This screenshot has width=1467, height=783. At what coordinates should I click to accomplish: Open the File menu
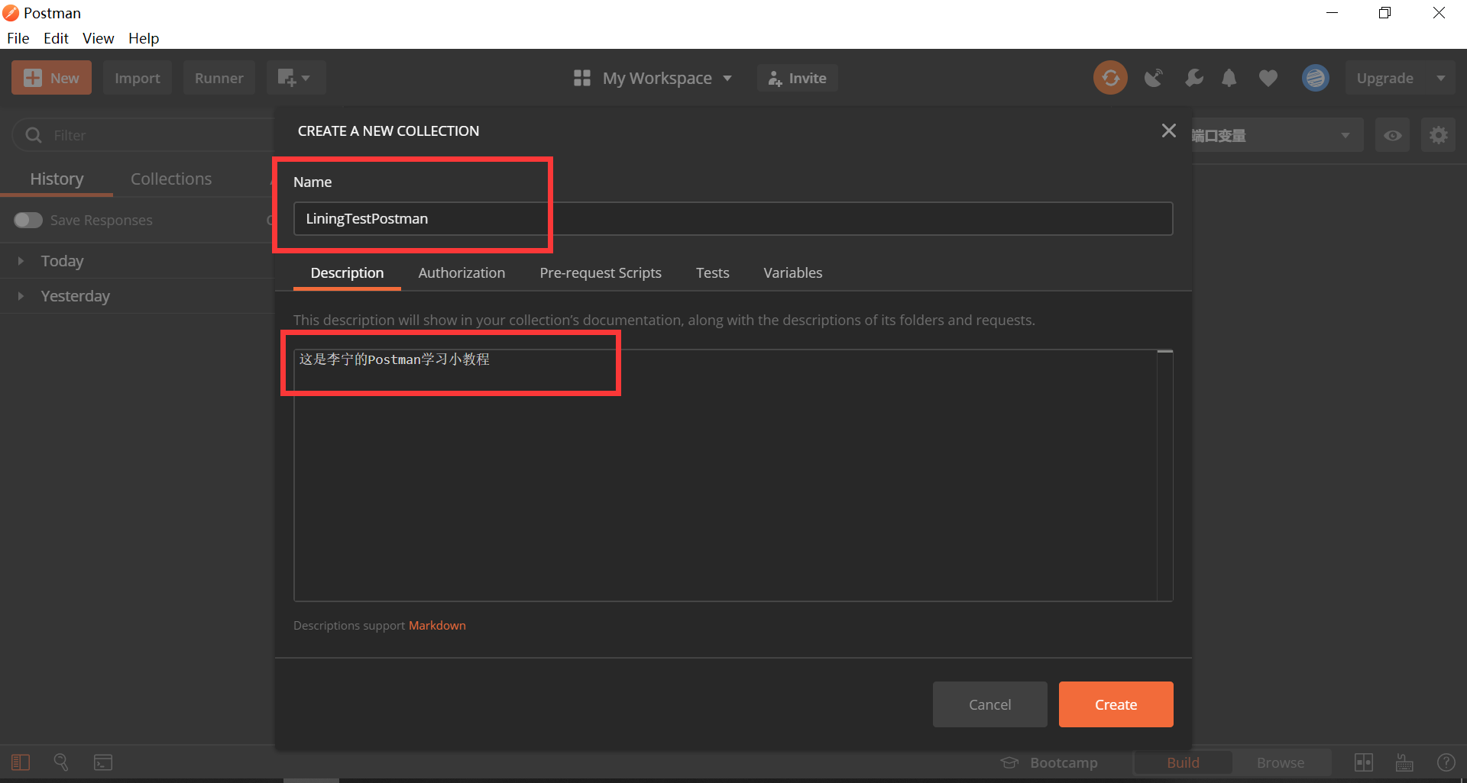[x=18, y=38]
